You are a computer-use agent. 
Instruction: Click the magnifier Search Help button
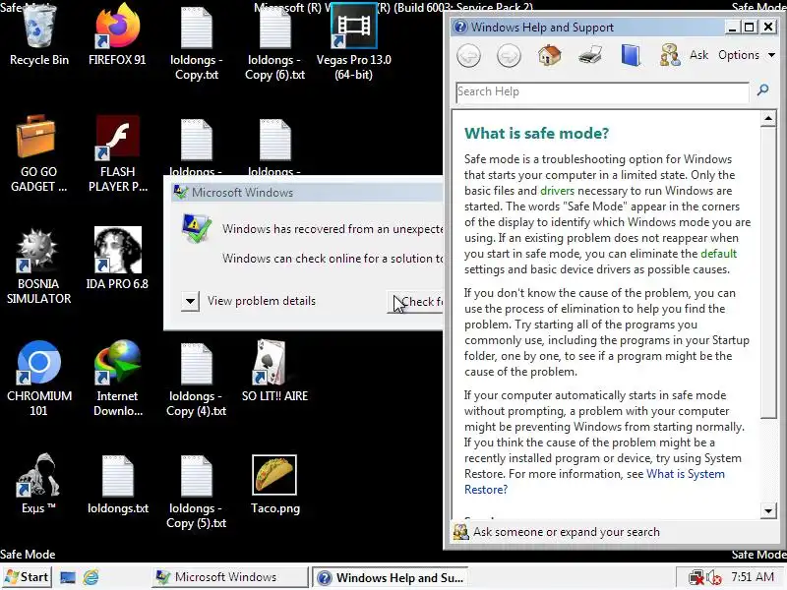pyautogui.click(x=763, y=90)
